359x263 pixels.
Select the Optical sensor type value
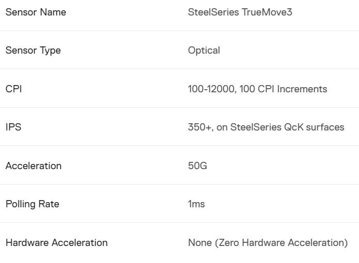[204, 51]
